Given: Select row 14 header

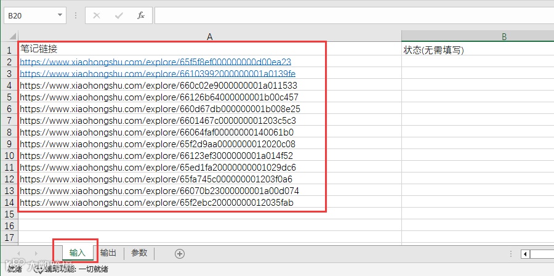Looking at the screenshot, I should click(x=9, y=203).
